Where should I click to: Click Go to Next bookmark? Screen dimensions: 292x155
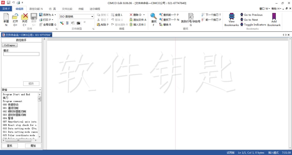tap(249, 20)
